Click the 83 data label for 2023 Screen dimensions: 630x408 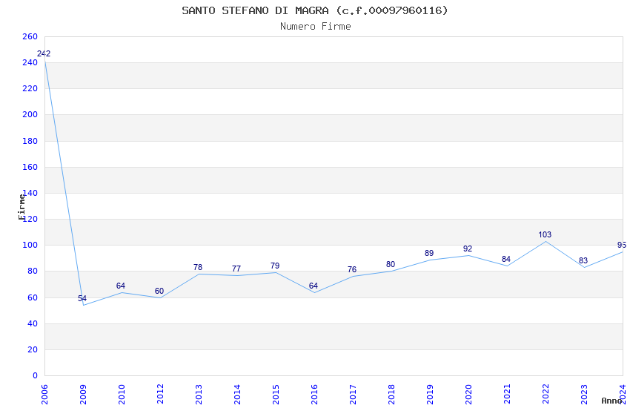coord(583,260)
